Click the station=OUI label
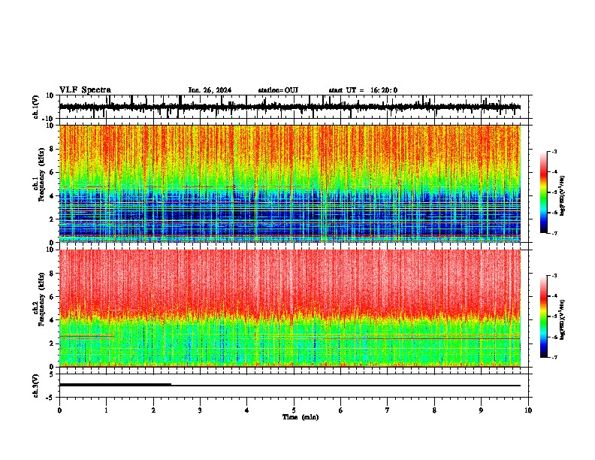The height and width of the screenshot is (460, 595). [278, 90]
